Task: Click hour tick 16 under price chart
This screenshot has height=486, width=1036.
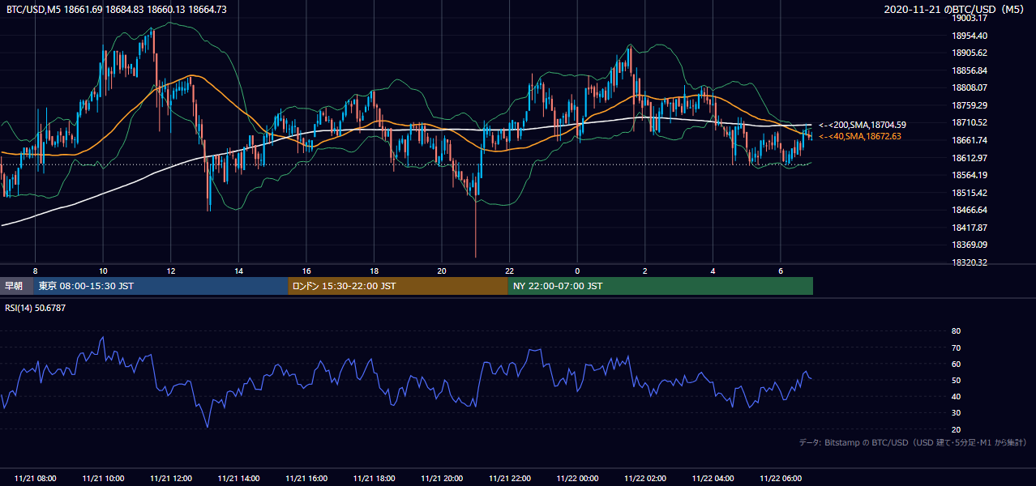Action: coord(306,271)
